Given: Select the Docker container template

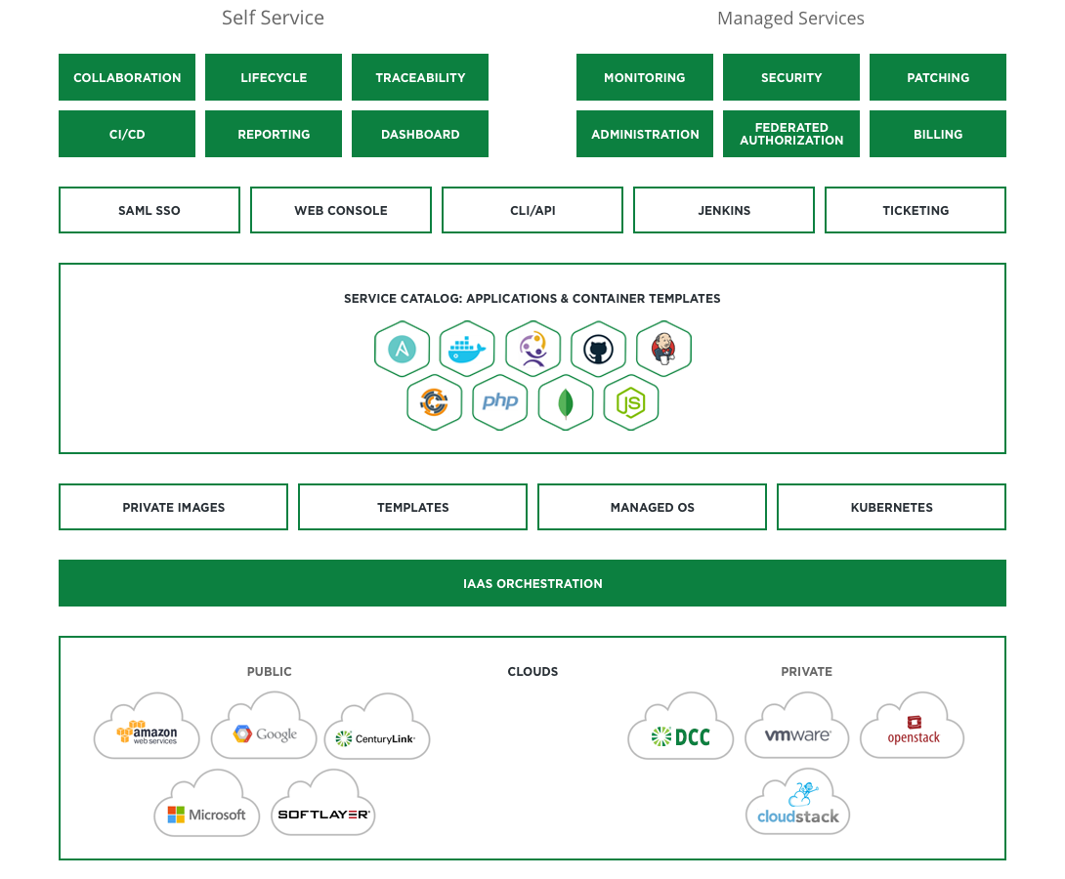Looking at the screenshot, I should (467, 349).
